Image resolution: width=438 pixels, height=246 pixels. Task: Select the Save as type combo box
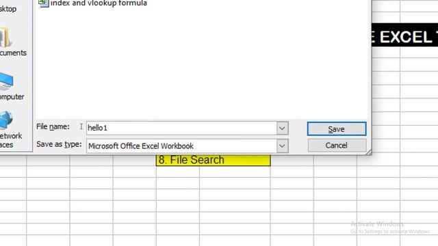click(187, 146)
